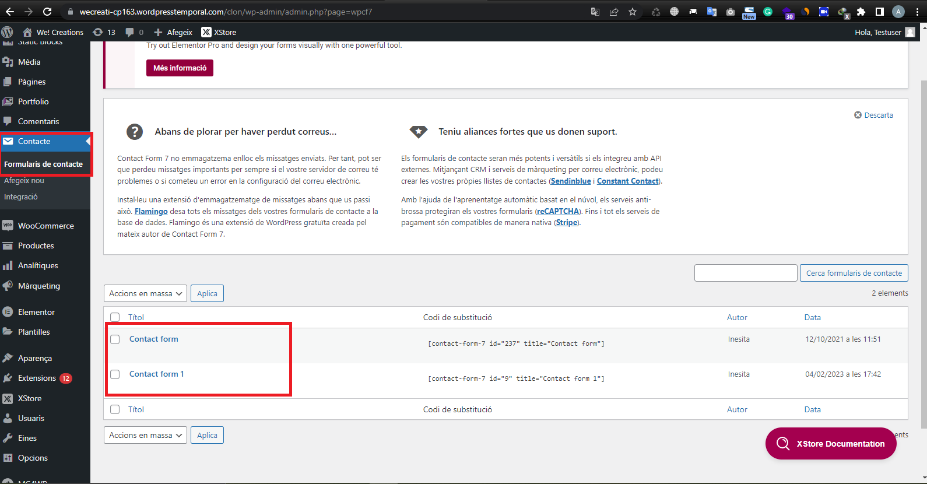The width and height of the screenshot is (927, 484).
Task: Dismiss the notice with Descarta
Action: pos(873,115)
